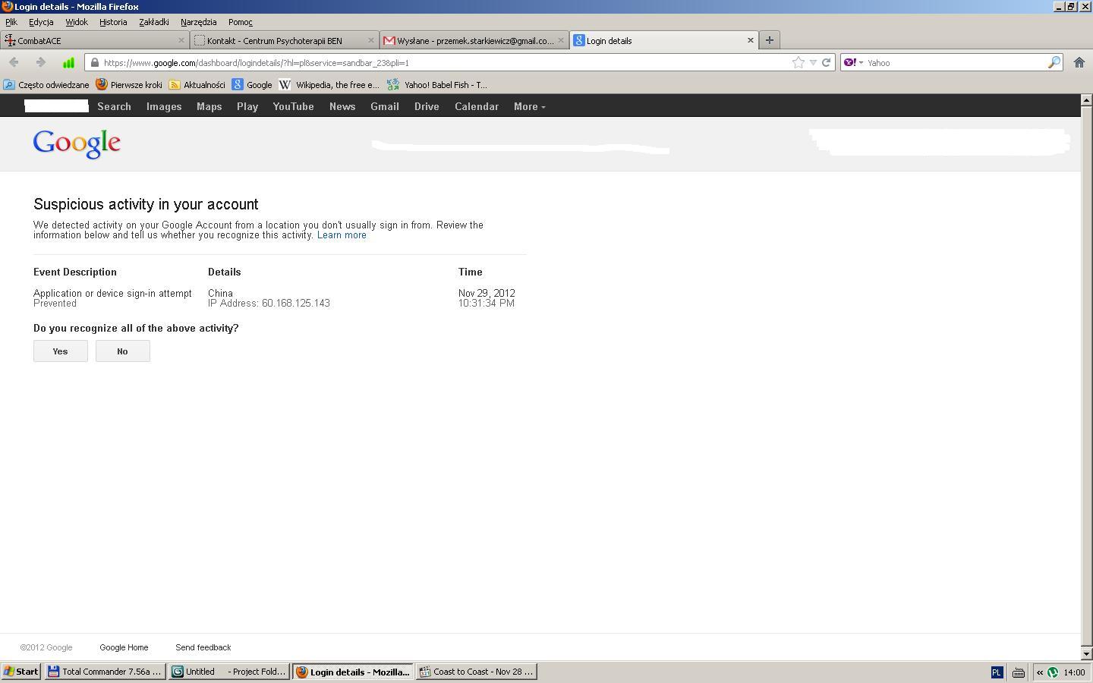1093x683 pixels.
Task: Click Send feedback footer link
Action: pyautogui.click(x=203, y=647)
